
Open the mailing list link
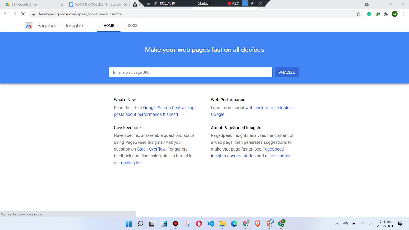coord(131,163)
